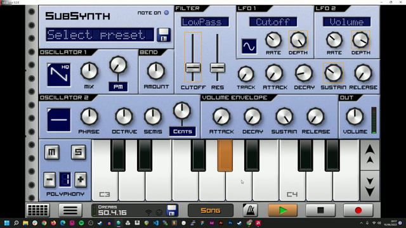406x228 pixels.
Task: Open the Windows Start menu
Action: click(7, 223)
